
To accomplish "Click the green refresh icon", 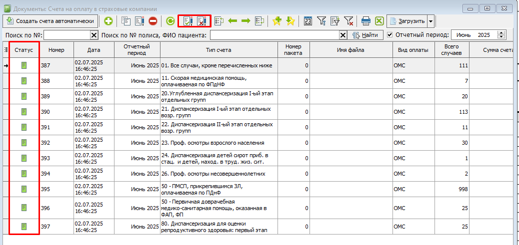I will tap(170, 21).
